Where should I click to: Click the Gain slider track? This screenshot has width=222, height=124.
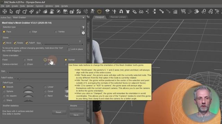[37, 72]
